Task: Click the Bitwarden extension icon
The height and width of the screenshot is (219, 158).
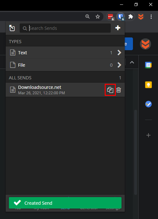Action: click(121, 17)
